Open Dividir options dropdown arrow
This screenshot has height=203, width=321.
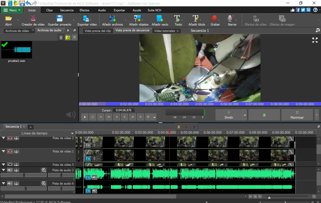click(245, 115)
